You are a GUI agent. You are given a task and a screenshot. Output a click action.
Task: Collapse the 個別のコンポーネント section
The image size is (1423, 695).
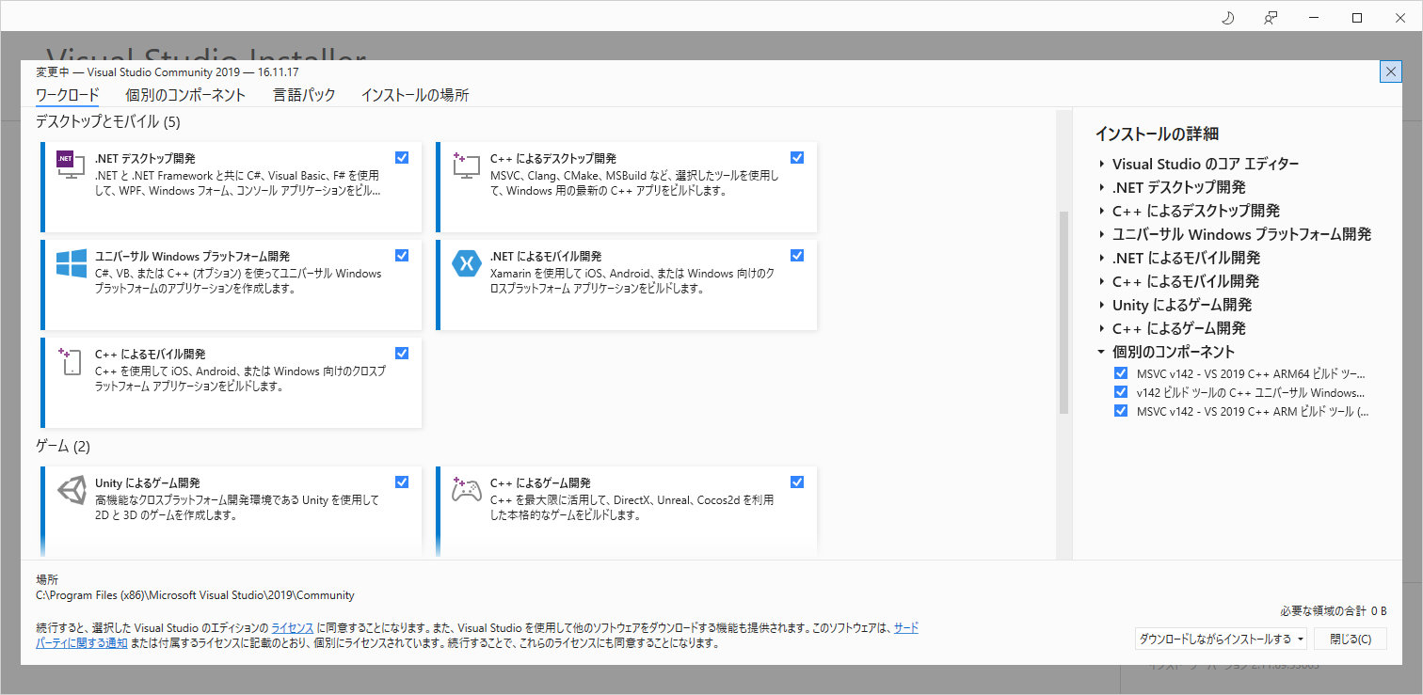coord(1102,352)
